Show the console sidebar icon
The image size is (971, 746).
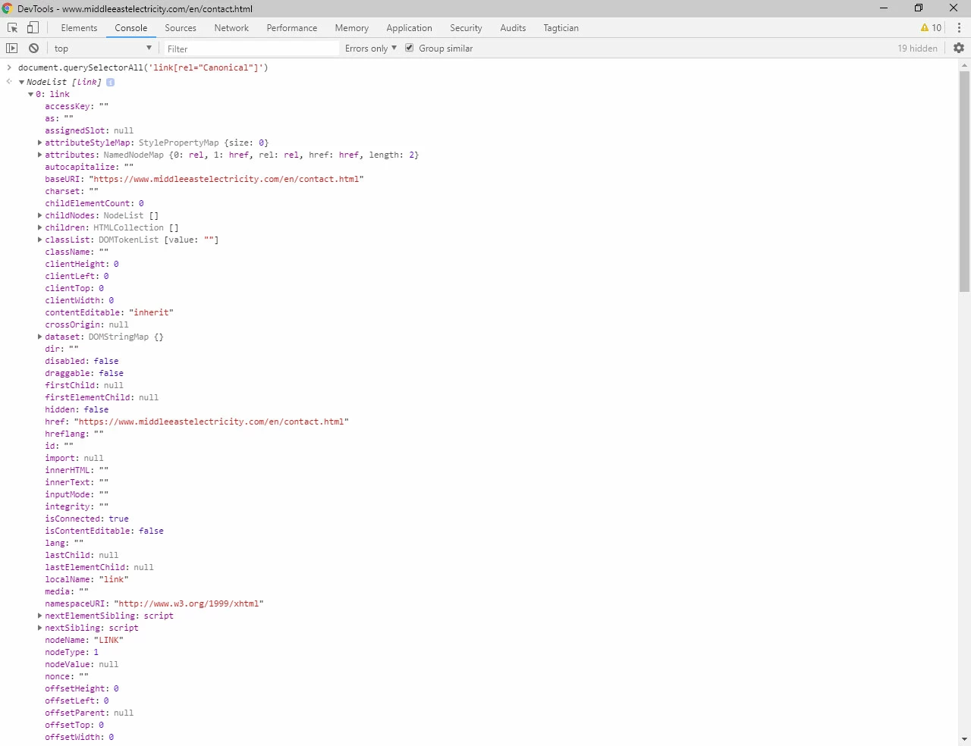point(11,49)
